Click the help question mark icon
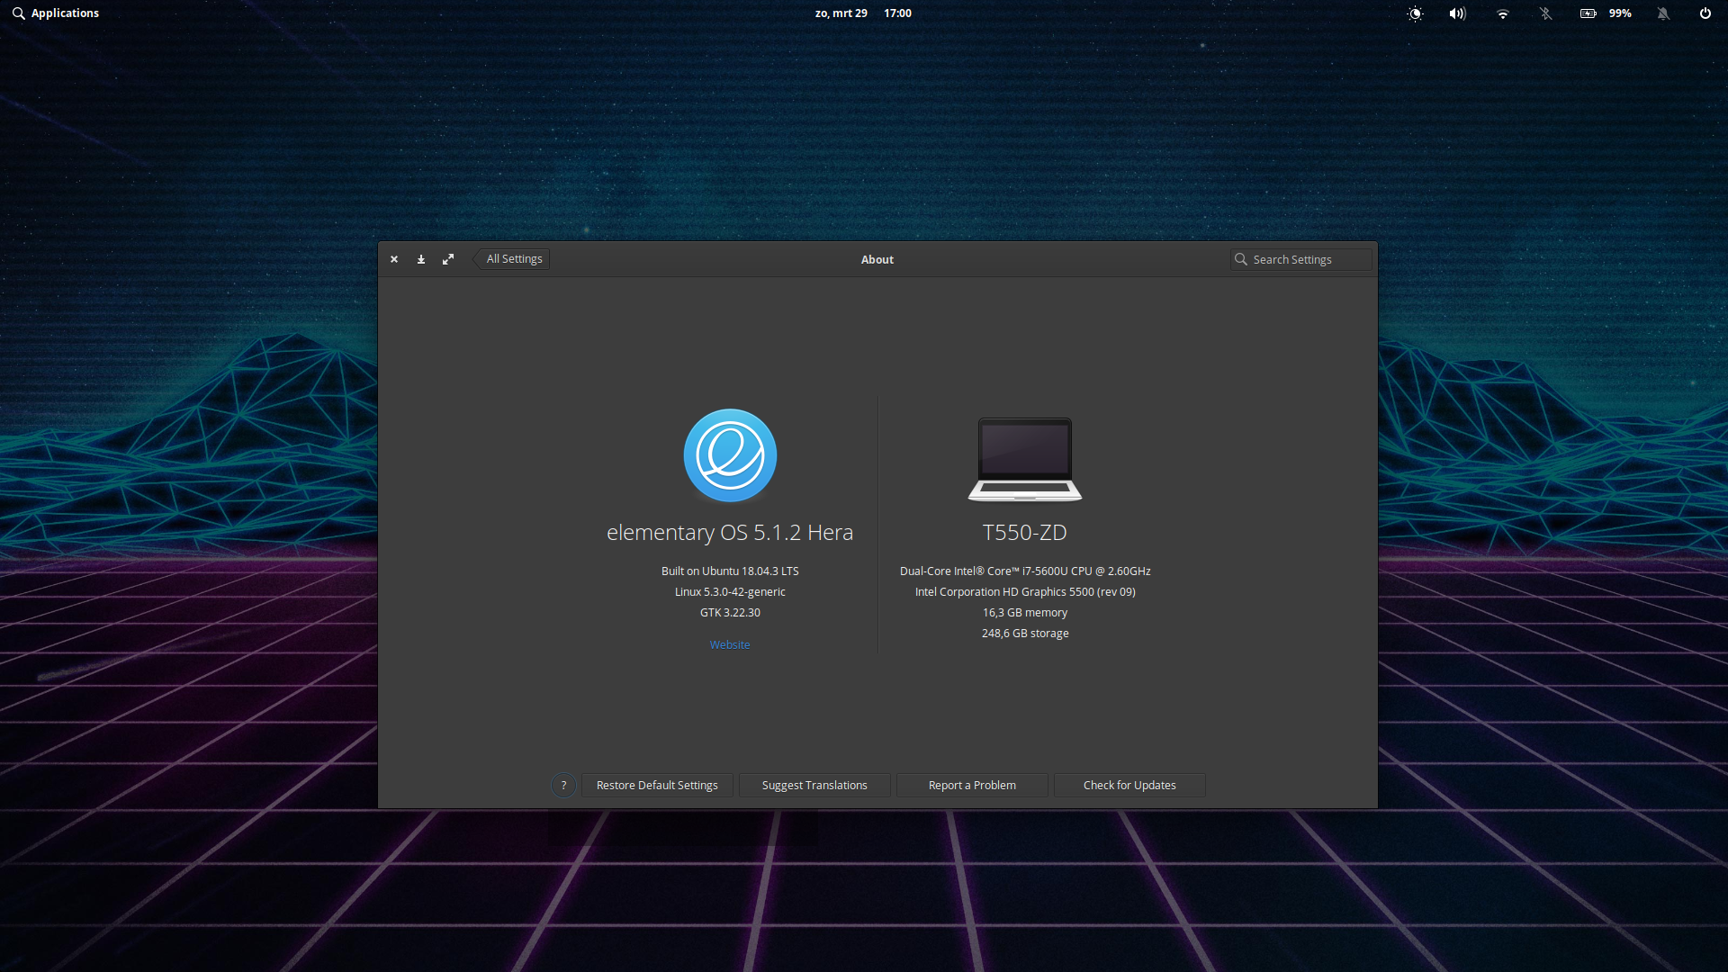This screenshot has height=972, width=1728. point(562,785)
